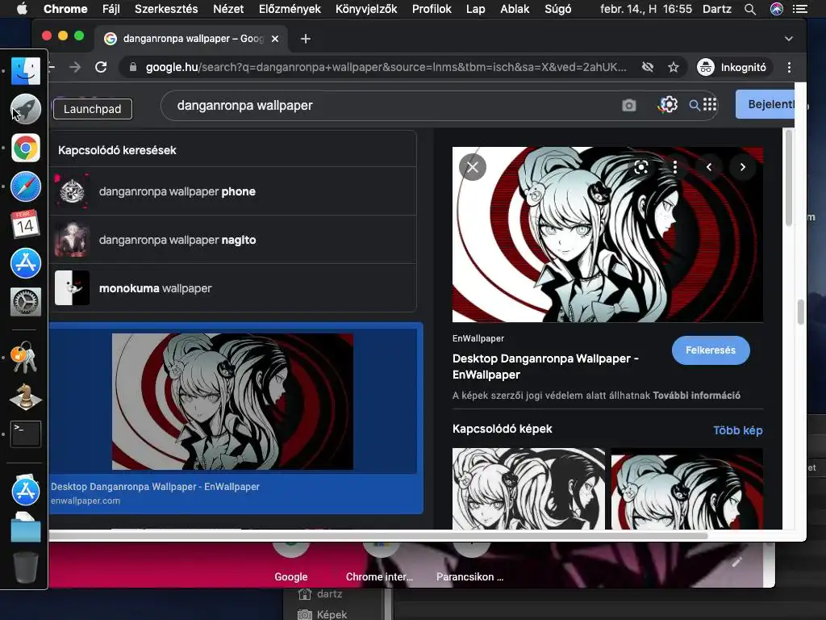Go forward in browser history
Image resolution: width=826 pixels, height=620 pixels.
tap(75, 67)
